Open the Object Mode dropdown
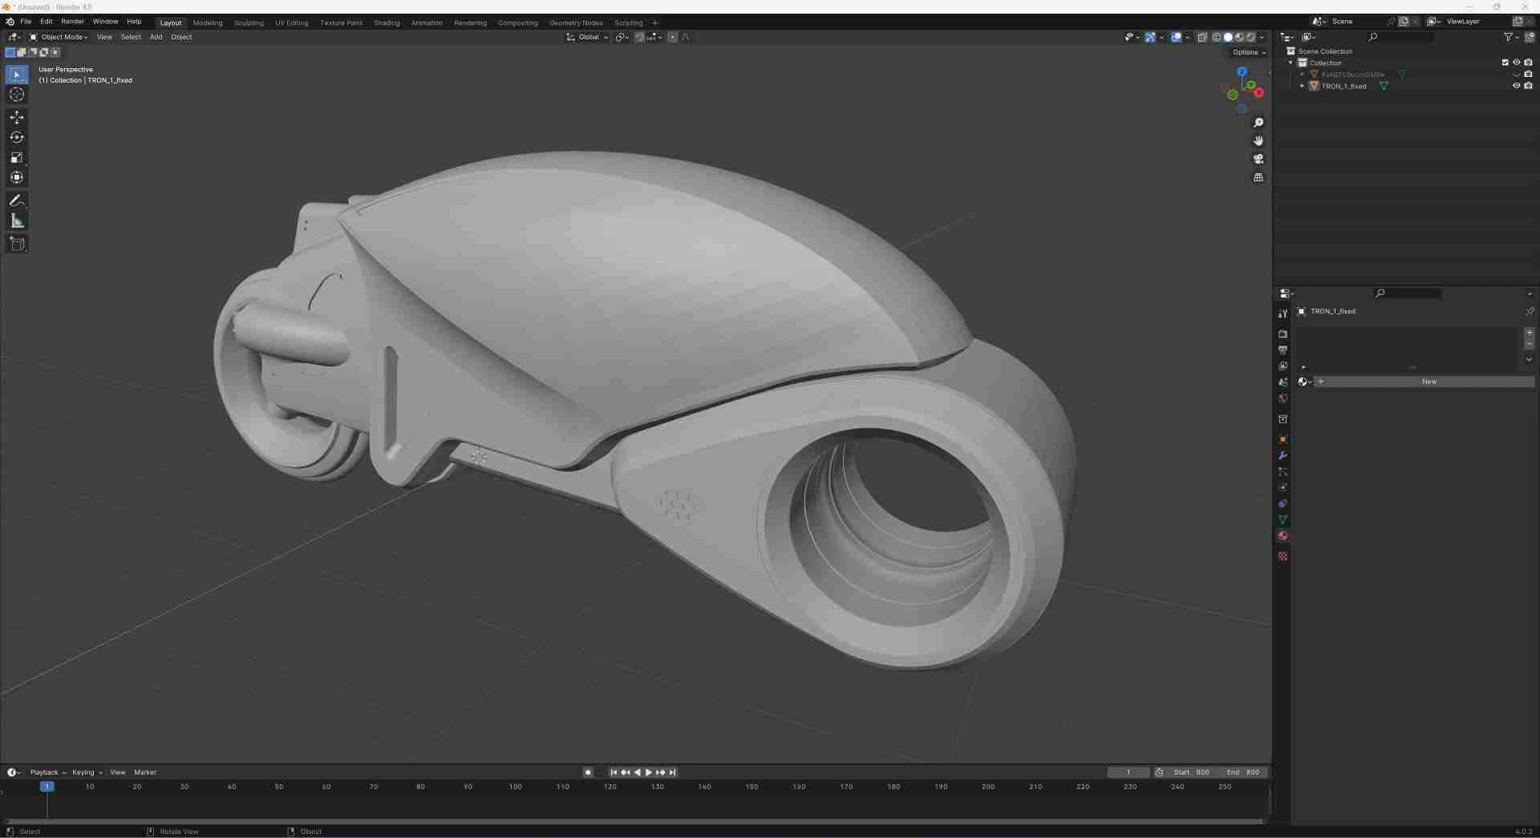Screen dimensions: 1540x838 point(59,37)
